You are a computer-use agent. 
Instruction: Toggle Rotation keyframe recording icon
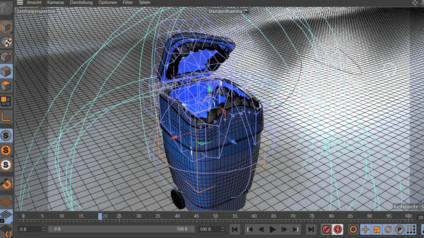388,230
